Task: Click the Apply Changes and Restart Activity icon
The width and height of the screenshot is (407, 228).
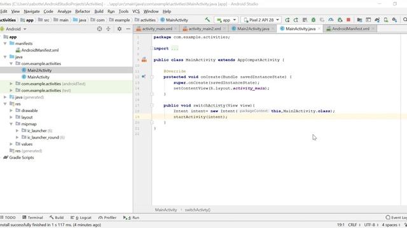Action: coord(296,20)
